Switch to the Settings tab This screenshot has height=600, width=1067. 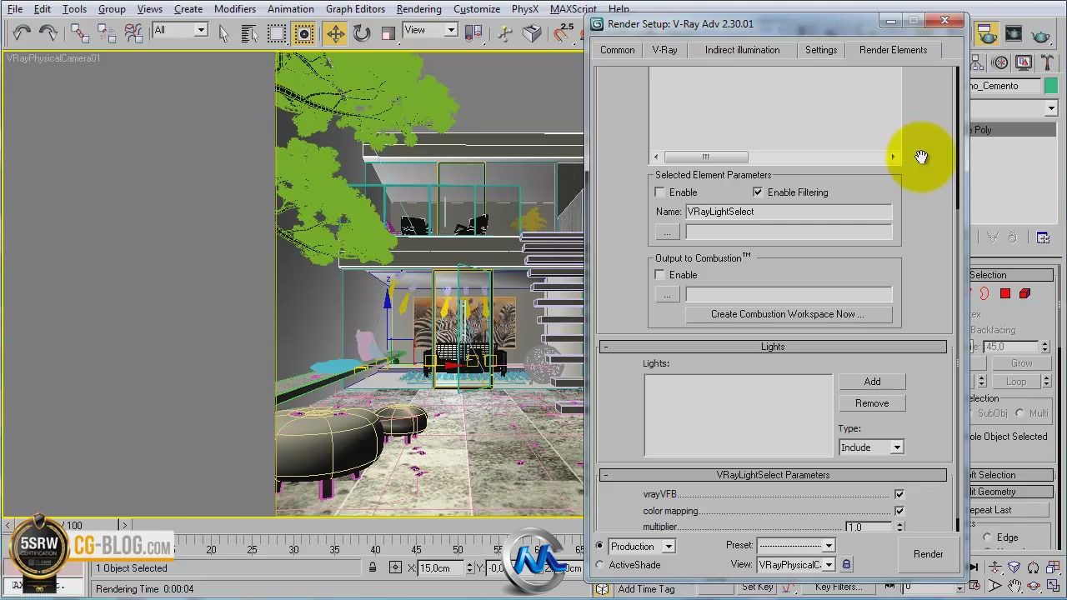click(x=821, y=50)
